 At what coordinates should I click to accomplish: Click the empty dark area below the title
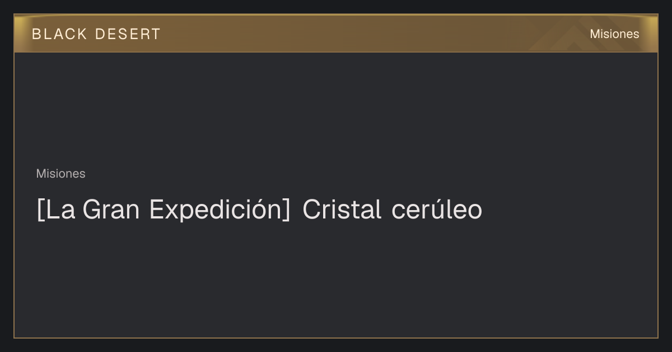point(336,279)
